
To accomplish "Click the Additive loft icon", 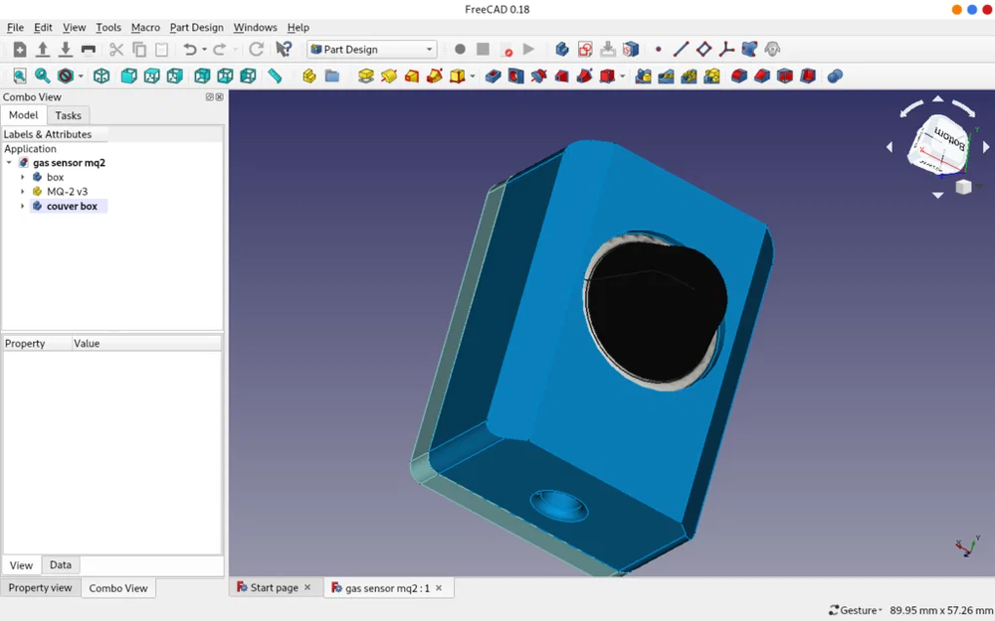I will coord(412,77).
